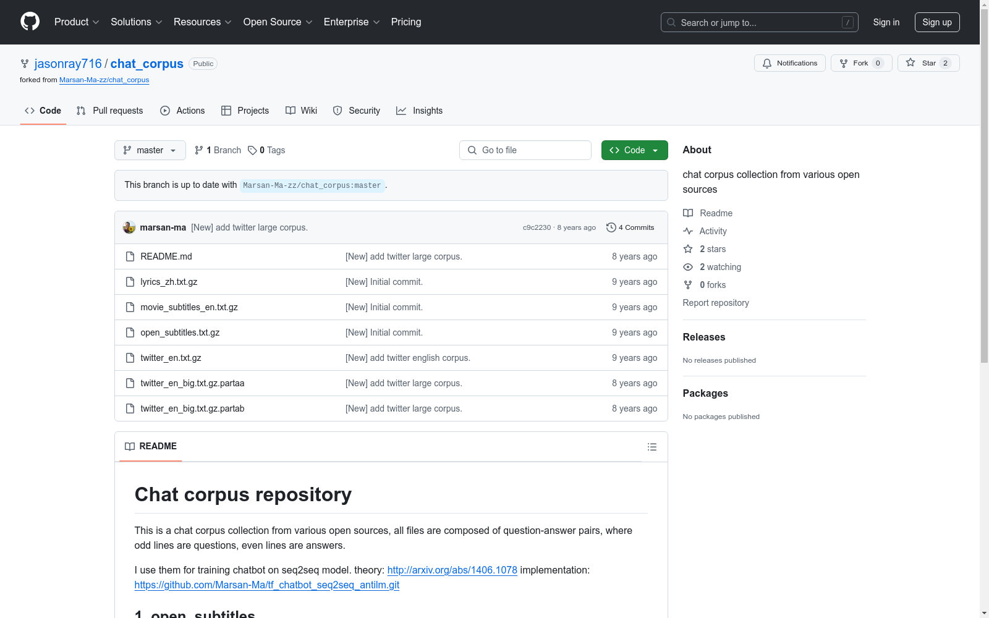Click the forked repository icon by jasonray716
Viewport: 989px width, 618px height.
click(25, 64)
